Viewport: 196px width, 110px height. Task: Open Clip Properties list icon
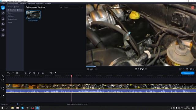pos(43,73)
